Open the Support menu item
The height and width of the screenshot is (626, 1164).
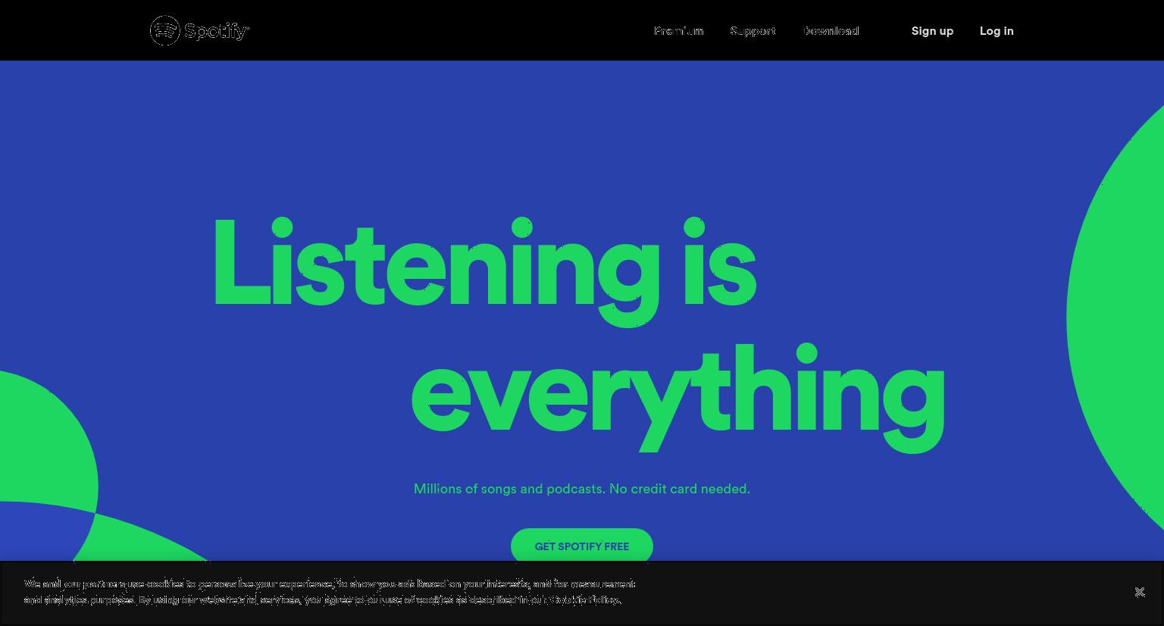coord(753,31)
